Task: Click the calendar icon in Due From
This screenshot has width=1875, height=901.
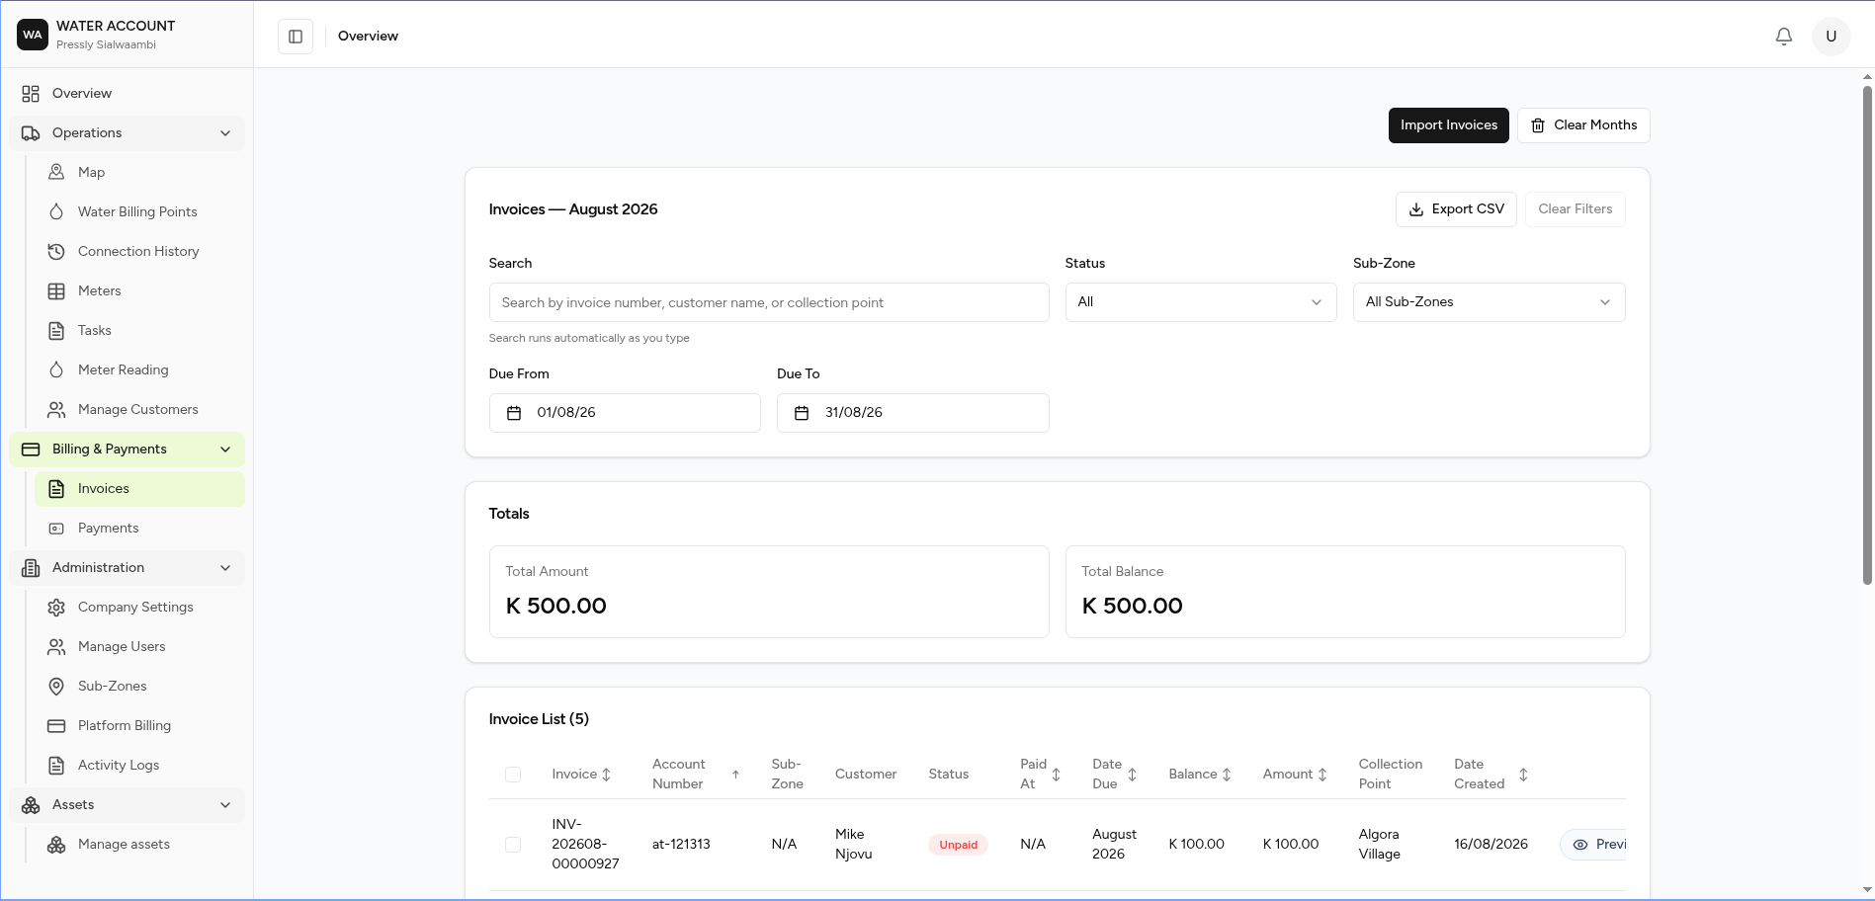Action: coord(514,413)
